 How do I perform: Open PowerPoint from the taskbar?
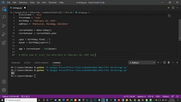[x=67, y=100]
